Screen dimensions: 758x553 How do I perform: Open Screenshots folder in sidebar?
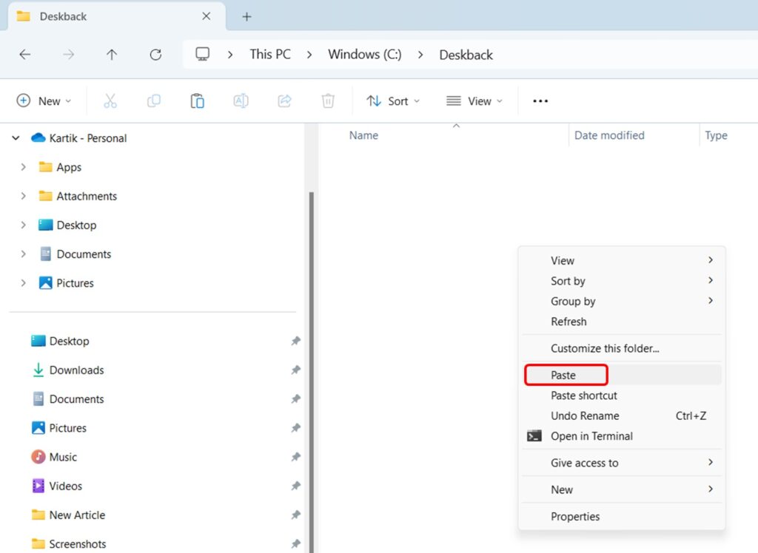pos(78,544)
